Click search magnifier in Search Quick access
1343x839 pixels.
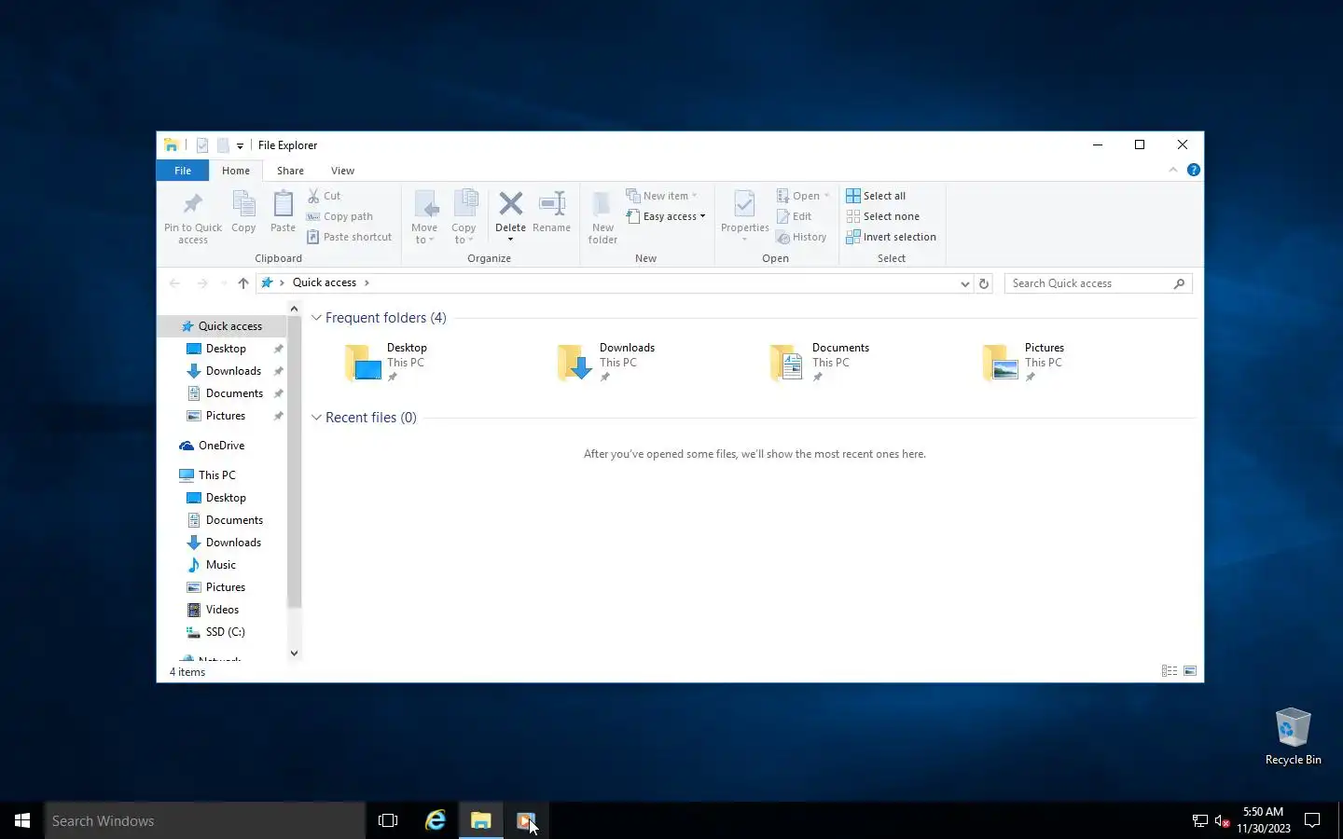pyautogui.click(x=1179, y=283)
